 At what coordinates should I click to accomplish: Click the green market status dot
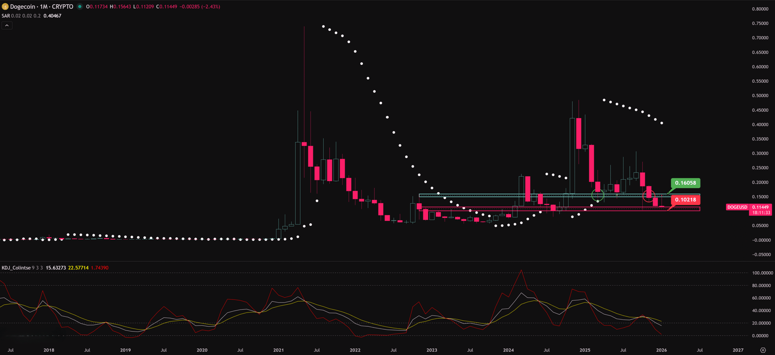pyautogui.click(x=79, y=7)
